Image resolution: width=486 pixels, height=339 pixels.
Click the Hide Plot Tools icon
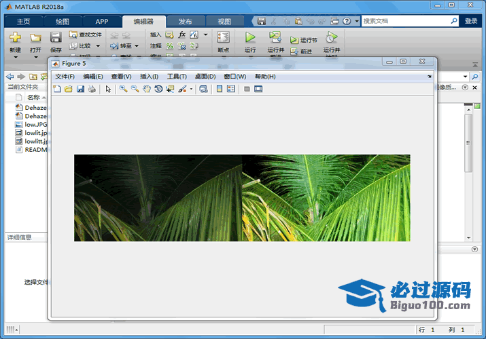click(x=247, y=89)
